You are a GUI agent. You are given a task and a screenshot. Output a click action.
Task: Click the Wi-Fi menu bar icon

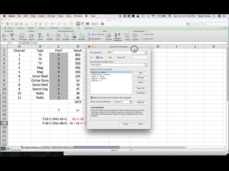153,16
